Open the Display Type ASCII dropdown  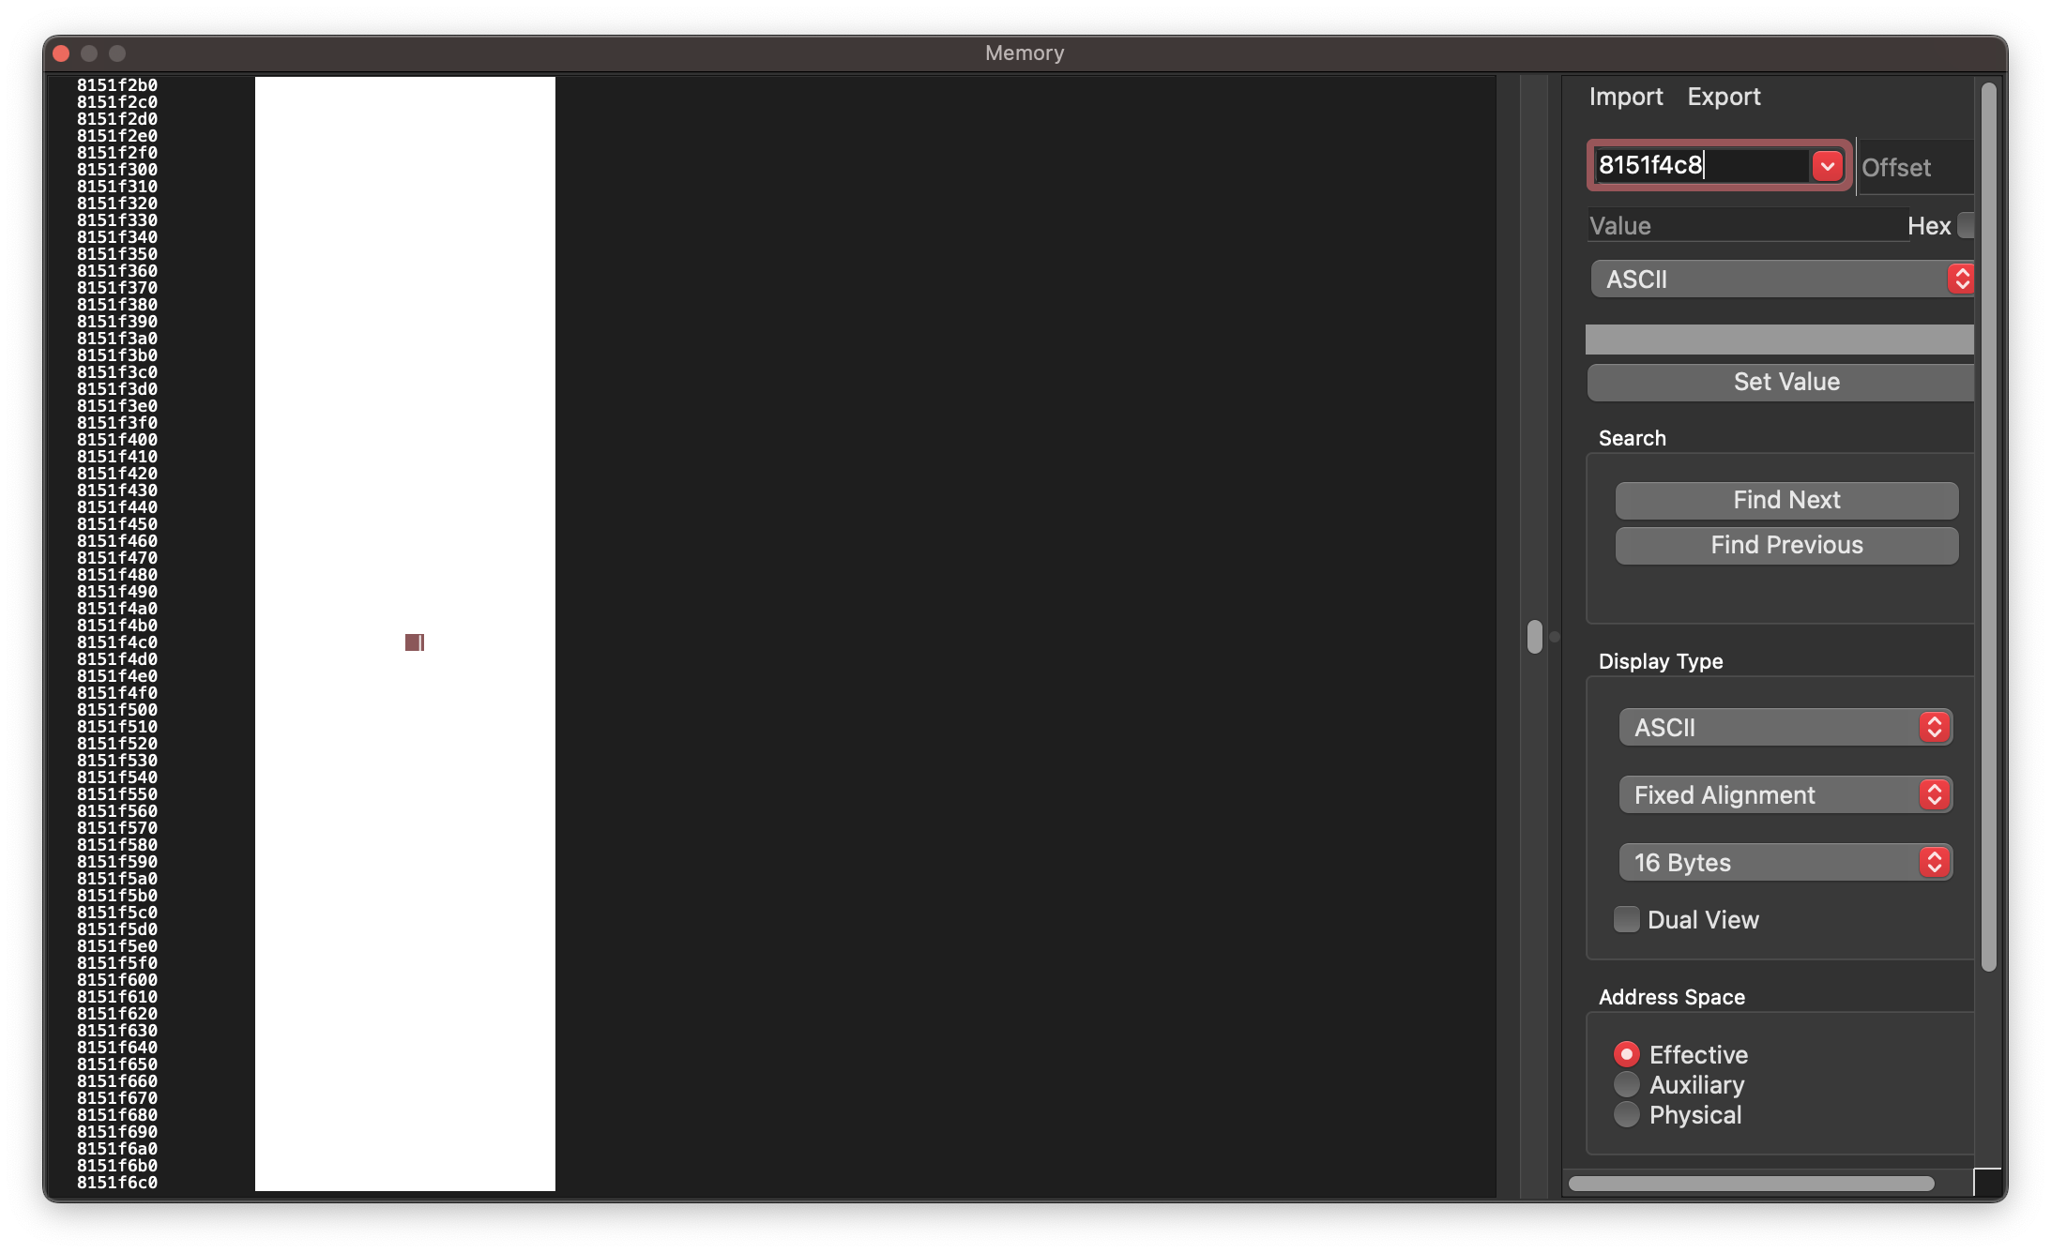point(1785,728)
